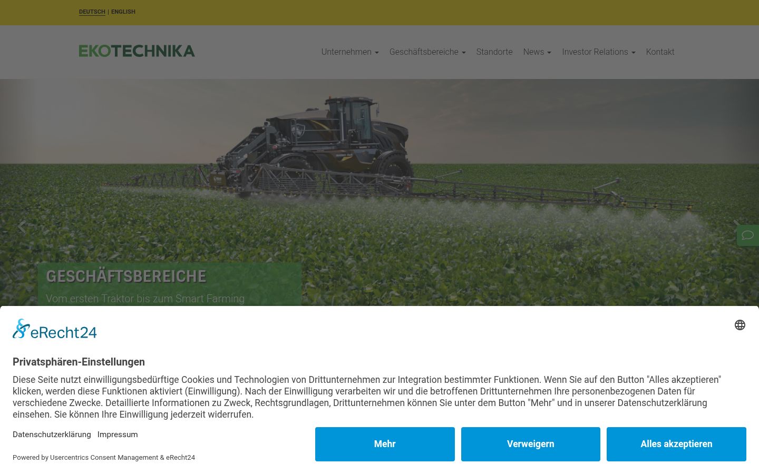Viewport: 759px width, 474px height.
Task: Click the Ekotechnika logo
Action: [137, 51]
